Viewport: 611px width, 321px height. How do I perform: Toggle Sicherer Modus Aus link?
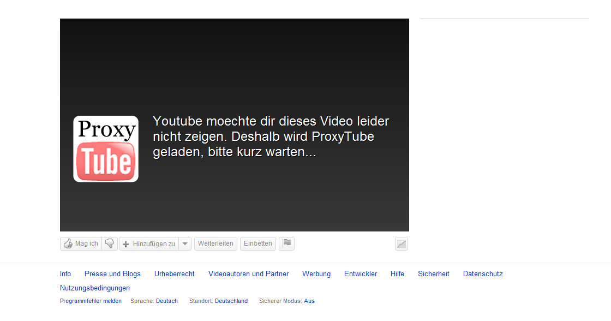309,301
